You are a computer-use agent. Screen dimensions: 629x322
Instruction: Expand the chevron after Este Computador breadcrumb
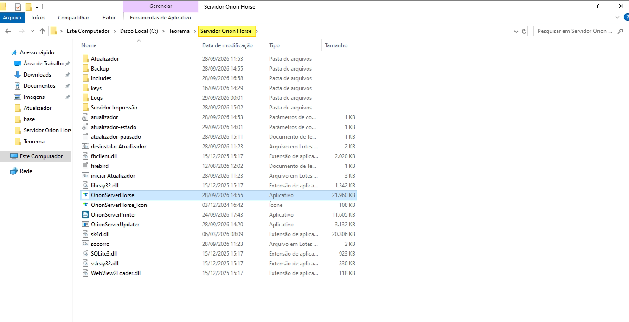[114, 31]
